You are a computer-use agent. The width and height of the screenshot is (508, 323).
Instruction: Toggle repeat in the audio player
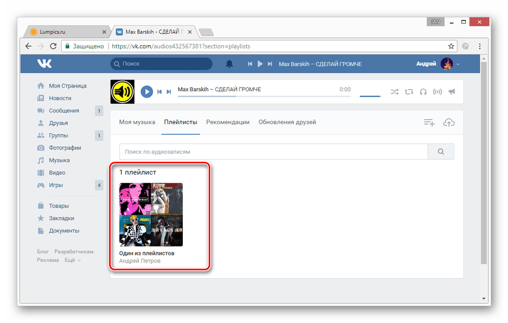[409, 92]
